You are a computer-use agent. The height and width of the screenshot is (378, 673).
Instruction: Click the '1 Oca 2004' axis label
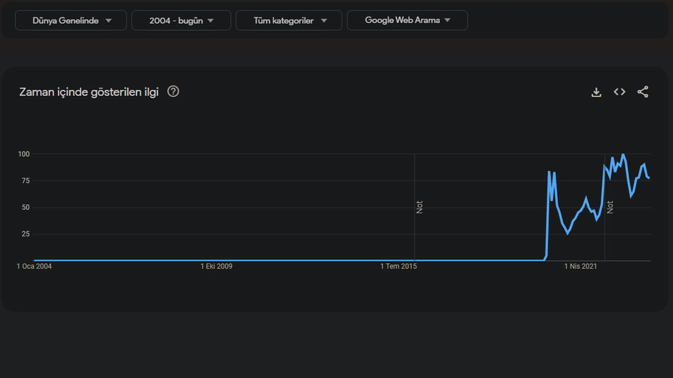point(34,267)
